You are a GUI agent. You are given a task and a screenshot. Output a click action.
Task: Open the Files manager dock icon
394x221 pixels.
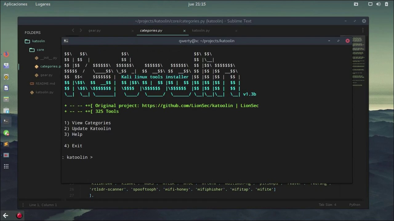coord(6,99)
